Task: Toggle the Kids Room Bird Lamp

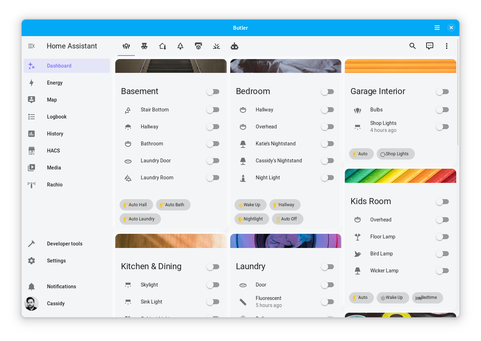Action: click(x=442, y=254)
